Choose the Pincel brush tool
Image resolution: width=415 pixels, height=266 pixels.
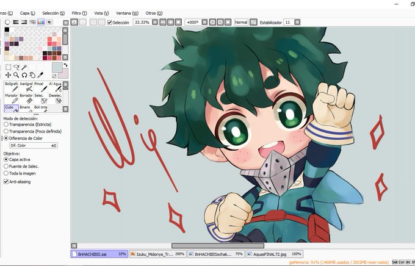pyautogui.click(x=41, y=87)
